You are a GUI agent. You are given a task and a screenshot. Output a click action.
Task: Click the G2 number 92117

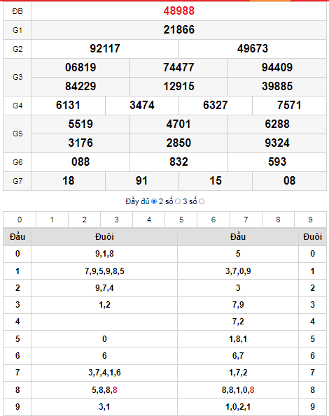105,48
